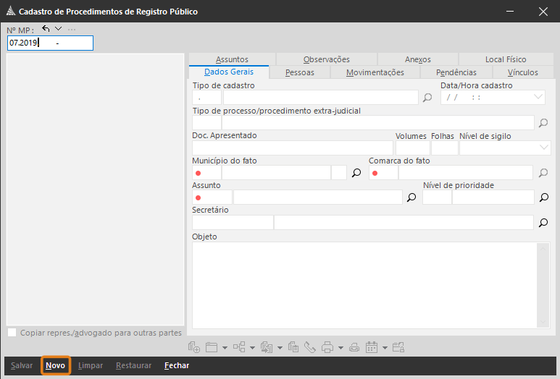Viewport: 560px width, 379px height.
Task: Click the Restaurar button
Action: tap(133, 365)
